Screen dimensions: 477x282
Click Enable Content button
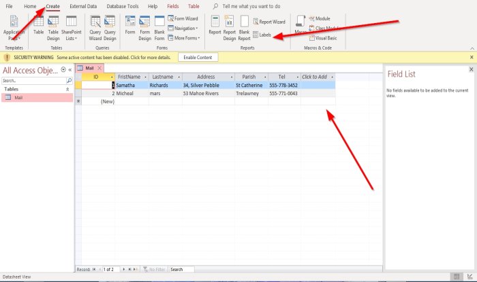point(198,57)
